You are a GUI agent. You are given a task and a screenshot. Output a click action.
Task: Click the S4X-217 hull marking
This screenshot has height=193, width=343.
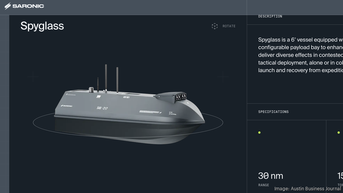(102, 108)
